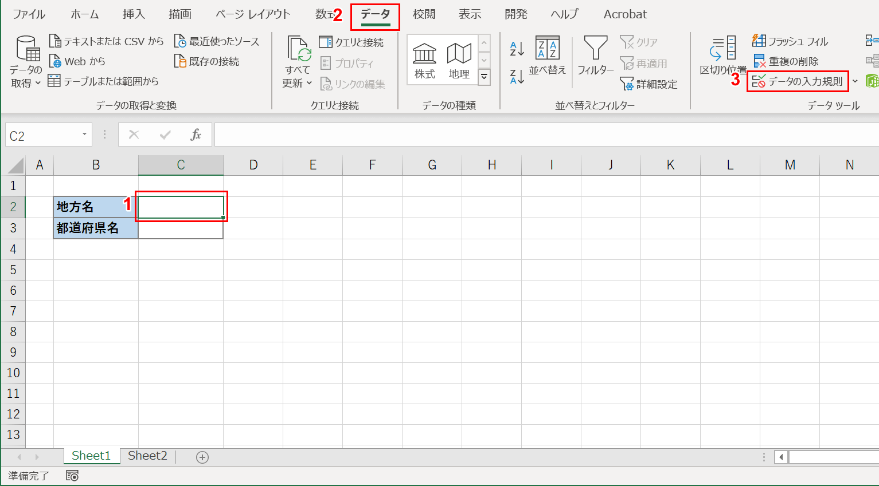Select column D header
The height and width of the screenshot is (486, 879).
tap(253, 165)
